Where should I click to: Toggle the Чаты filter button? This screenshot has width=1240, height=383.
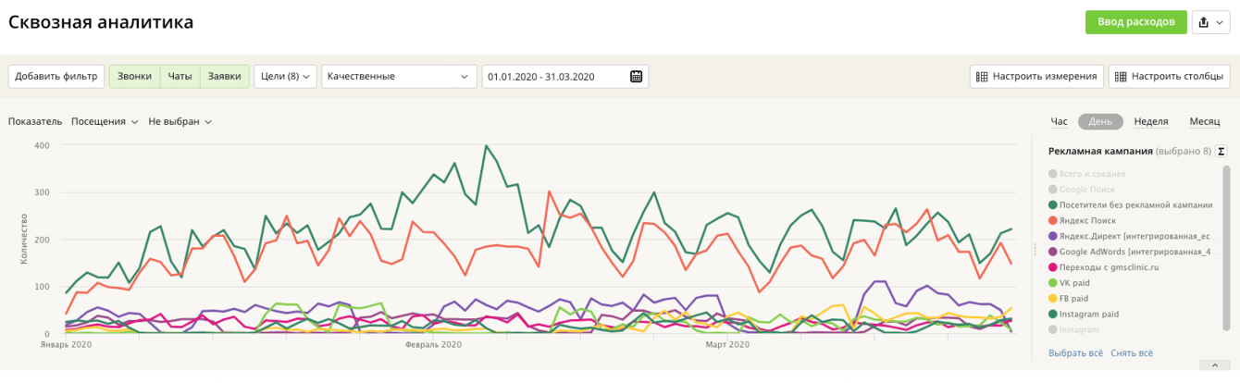180,77
